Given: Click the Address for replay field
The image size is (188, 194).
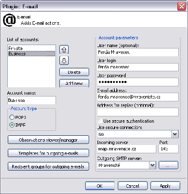Looking at the screenshot, I should pos(138,112).
